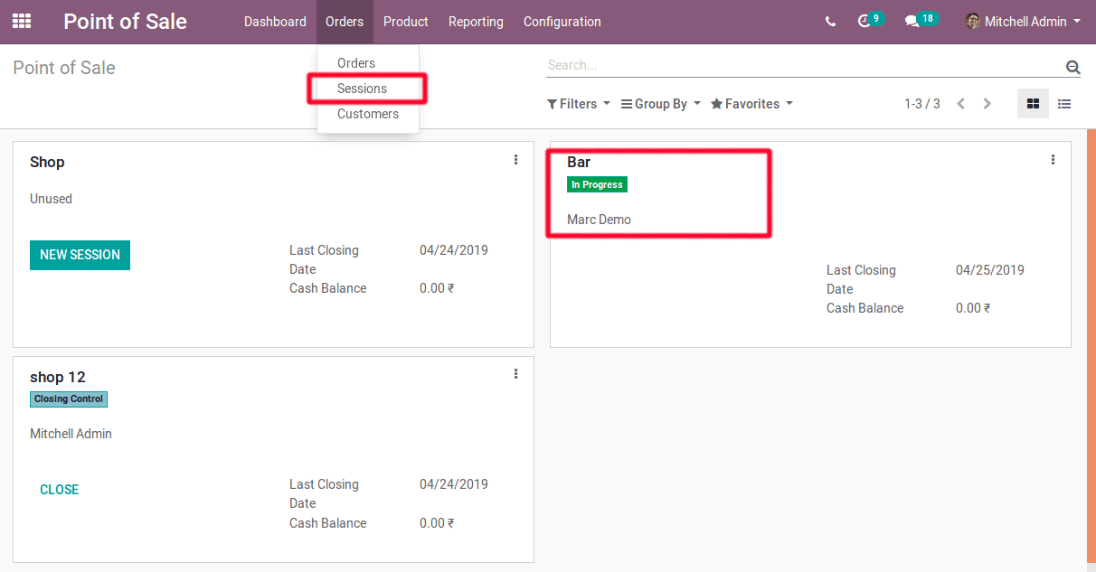This screenshot has height=572, width=1096.
Task: Click Point of Sale breadcrumb heading
Action: coord(64,68)
